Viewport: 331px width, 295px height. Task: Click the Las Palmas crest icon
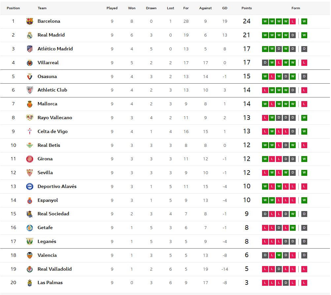[30, 283]
